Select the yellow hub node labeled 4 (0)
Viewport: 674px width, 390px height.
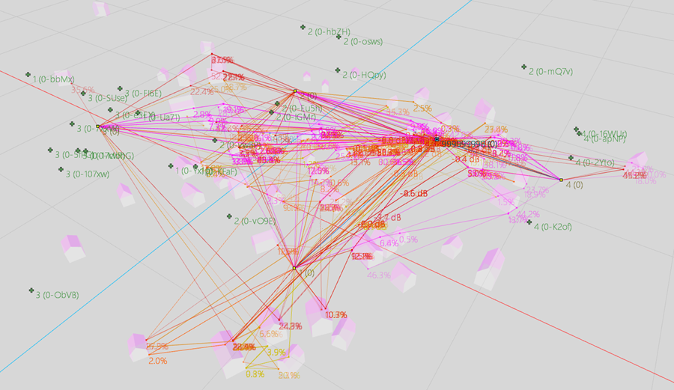561,180
